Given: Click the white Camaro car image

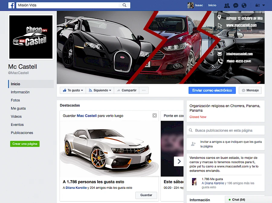Looking at the screenshot, I should (109, 149).
